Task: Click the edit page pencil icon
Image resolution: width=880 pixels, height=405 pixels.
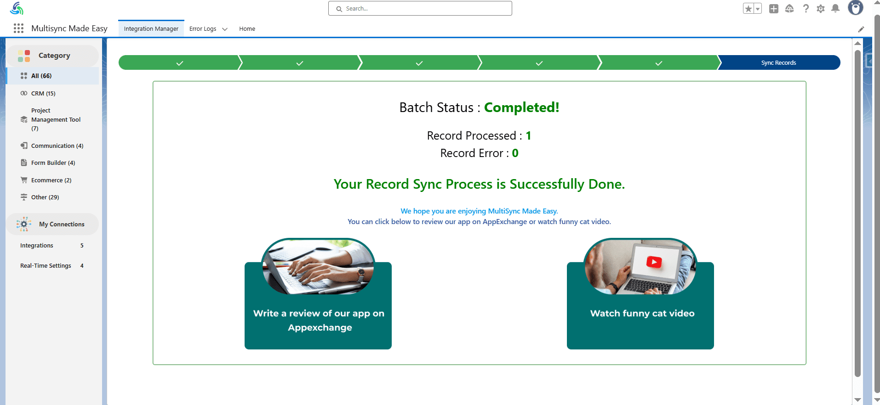Action: tap(861, 29)
